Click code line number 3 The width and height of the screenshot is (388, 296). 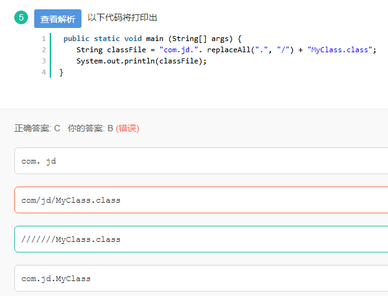(x=44, y=61)
